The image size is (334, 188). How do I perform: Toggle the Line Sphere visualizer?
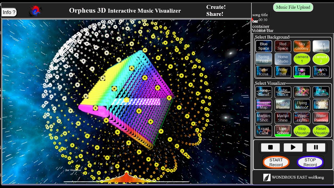click(x=283, y=131)
